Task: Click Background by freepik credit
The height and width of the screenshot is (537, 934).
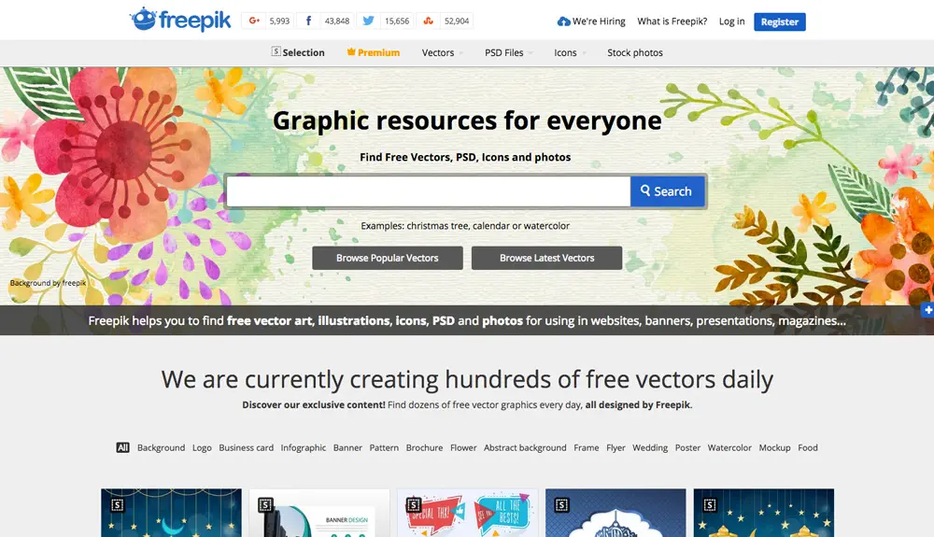Action: coord(49,283)
